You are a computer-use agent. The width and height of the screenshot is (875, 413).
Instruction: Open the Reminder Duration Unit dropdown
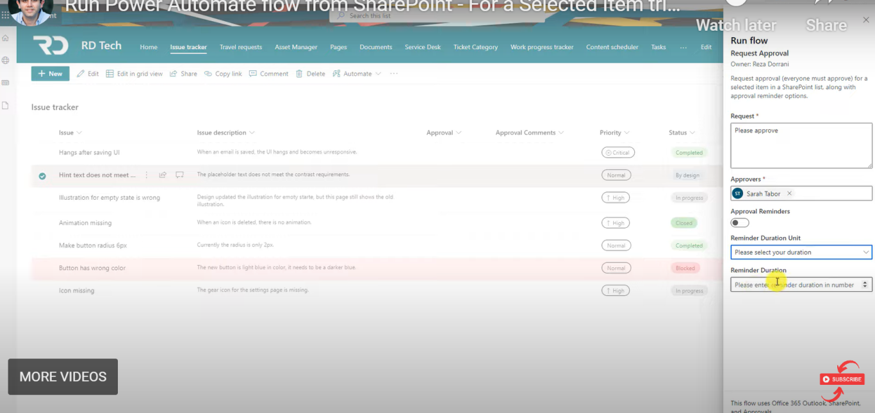(866, 252)
